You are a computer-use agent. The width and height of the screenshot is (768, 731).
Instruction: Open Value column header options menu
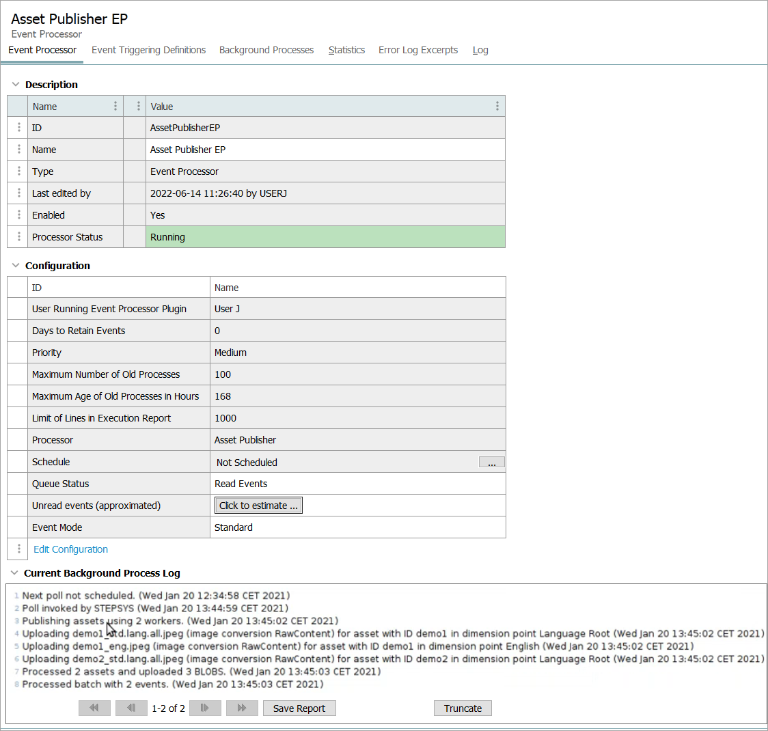click(497, 106)
